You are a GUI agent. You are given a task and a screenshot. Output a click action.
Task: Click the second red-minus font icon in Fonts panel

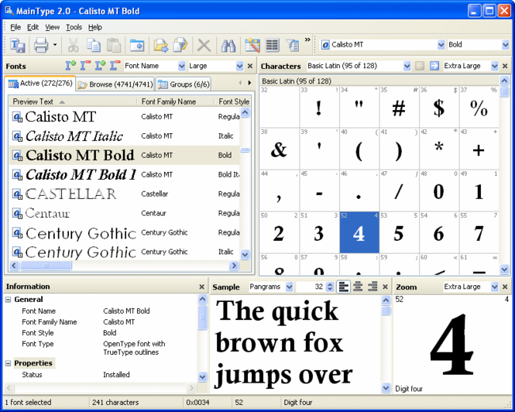coord(115,65)
